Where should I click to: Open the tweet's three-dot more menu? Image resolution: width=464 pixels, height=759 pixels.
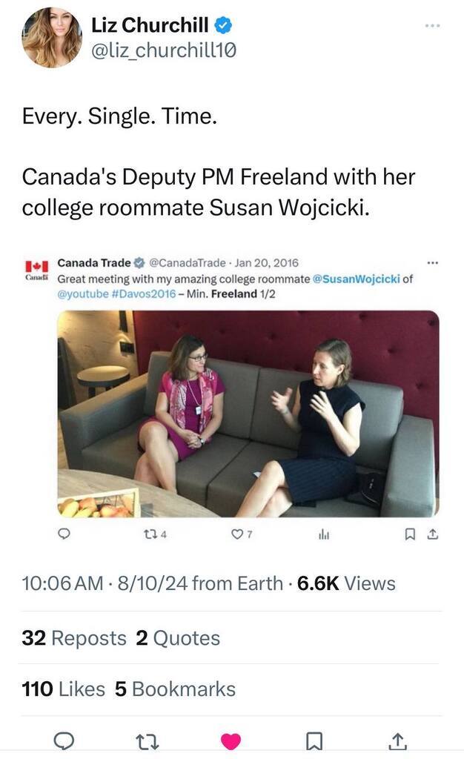[x=432, y=26]
